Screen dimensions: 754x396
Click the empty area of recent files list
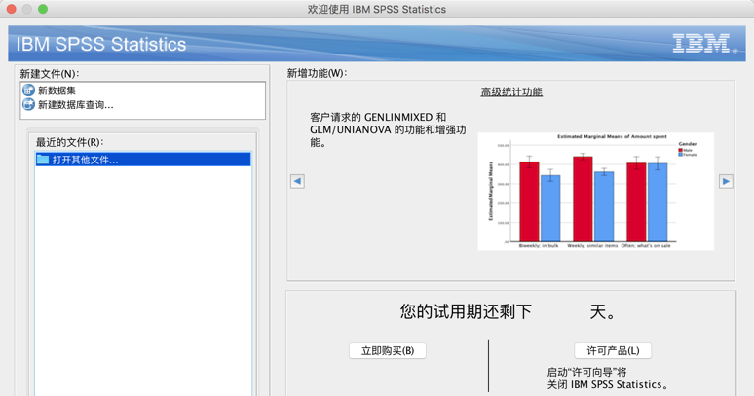coord(142,282)
